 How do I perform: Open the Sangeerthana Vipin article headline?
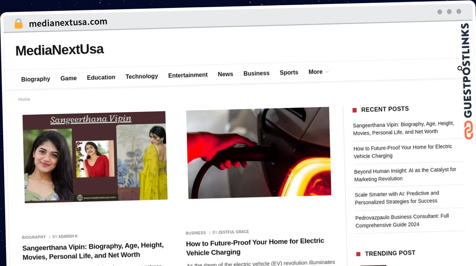click(93, 251)
